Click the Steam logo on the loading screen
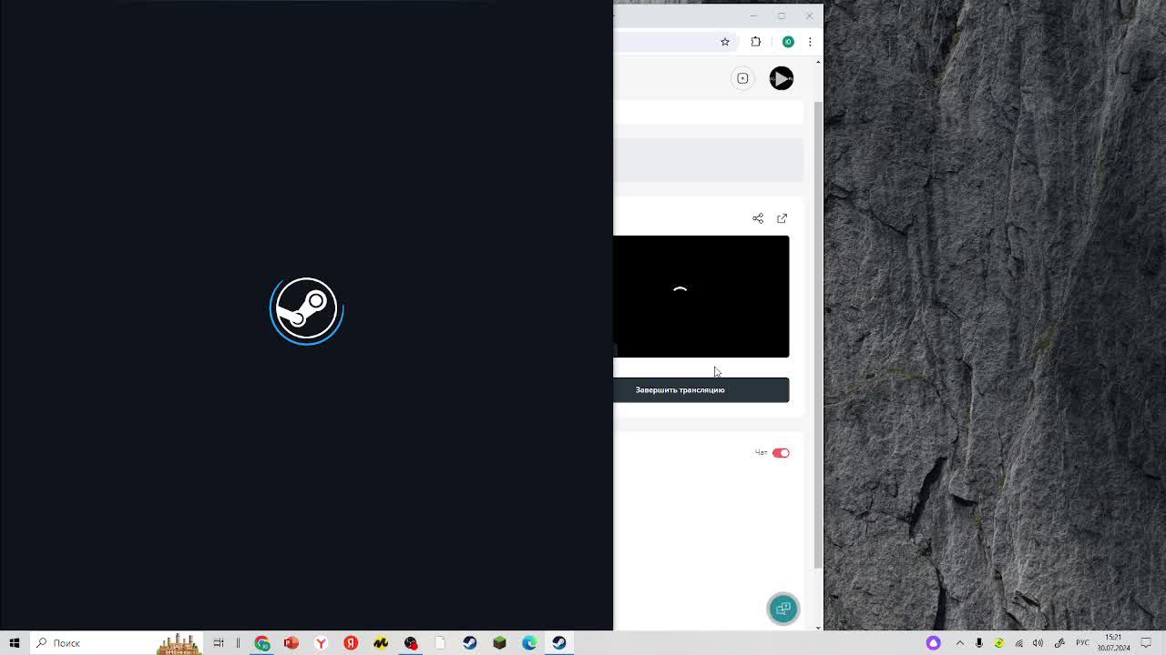Screen dimensions: 1166x655 coord(306,310)
